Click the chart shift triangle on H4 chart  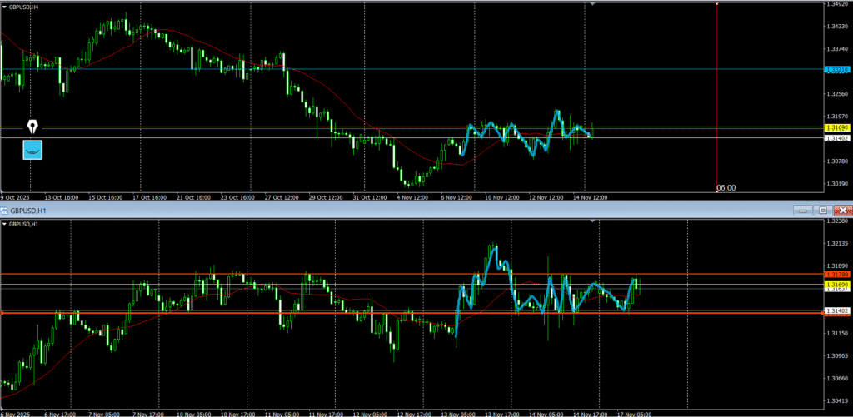[592, 4]
